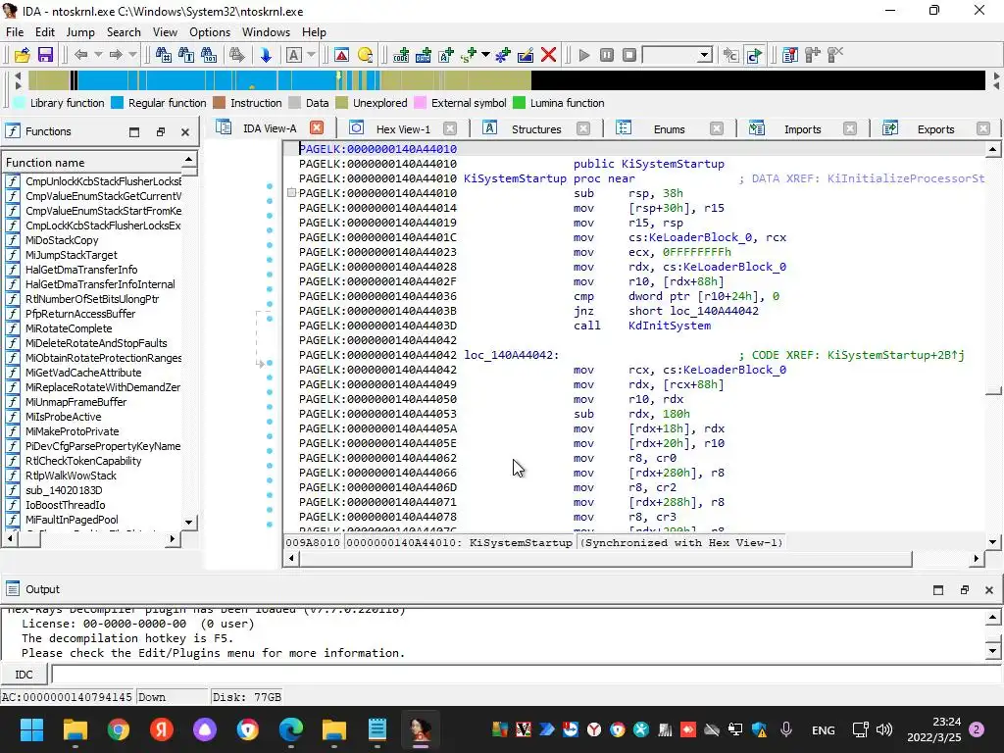Switch to the Exports tab
Screen dimensions: 1004x753
pyautogui.click(x=935, y=128)
